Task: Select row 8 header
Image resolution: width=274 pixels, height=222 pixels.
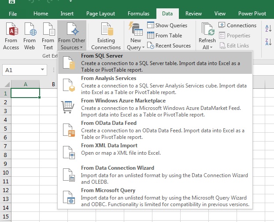Action: (x=5, y=155)
